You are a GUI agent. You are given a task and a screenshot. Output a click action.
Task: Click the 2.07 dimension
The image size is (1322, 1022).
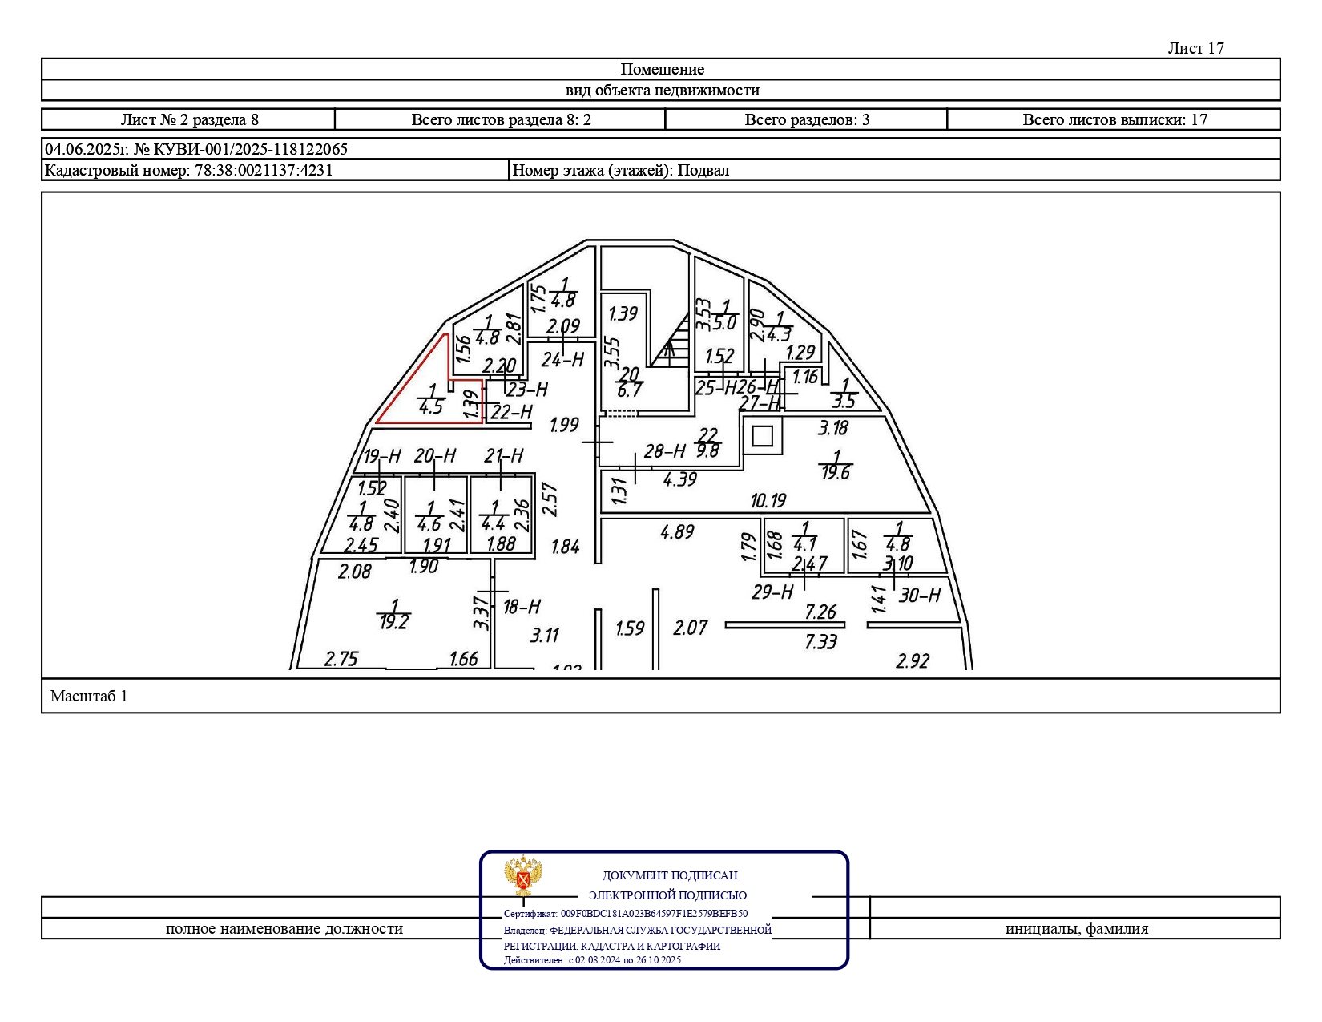coord(690,628)
